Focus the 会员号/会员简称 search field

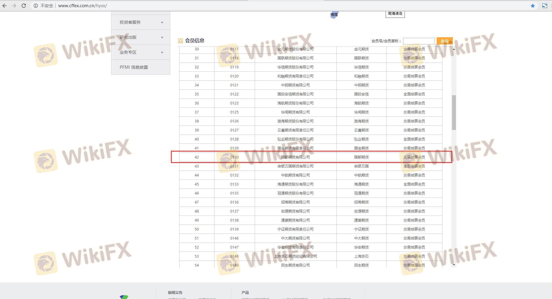click(x=419, y=41)
